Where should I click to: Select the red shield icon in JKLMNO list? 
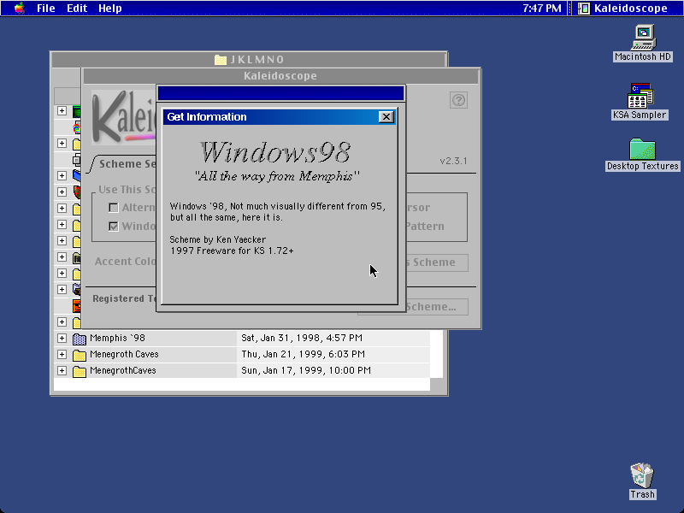pos(77,192)
